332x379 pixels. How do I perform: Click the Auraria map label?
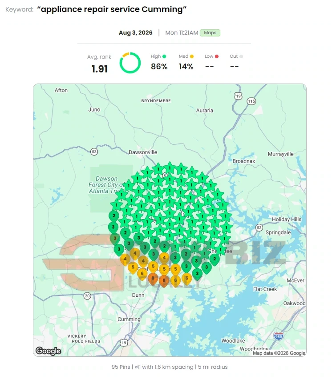click(x=205, y=111)
